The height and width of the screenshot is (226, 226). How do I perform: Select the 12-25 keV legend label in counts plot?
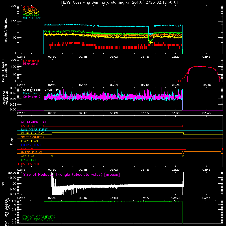coord(31,12)
